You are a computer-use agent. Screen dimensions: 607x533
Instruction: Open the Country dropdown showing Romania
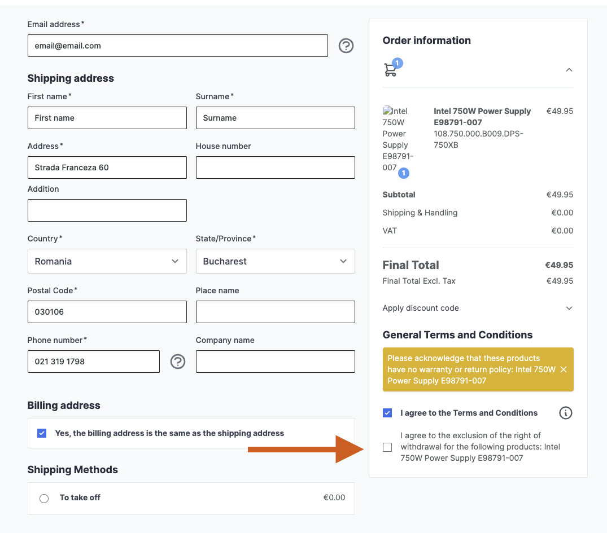click(x=107, y=261)
